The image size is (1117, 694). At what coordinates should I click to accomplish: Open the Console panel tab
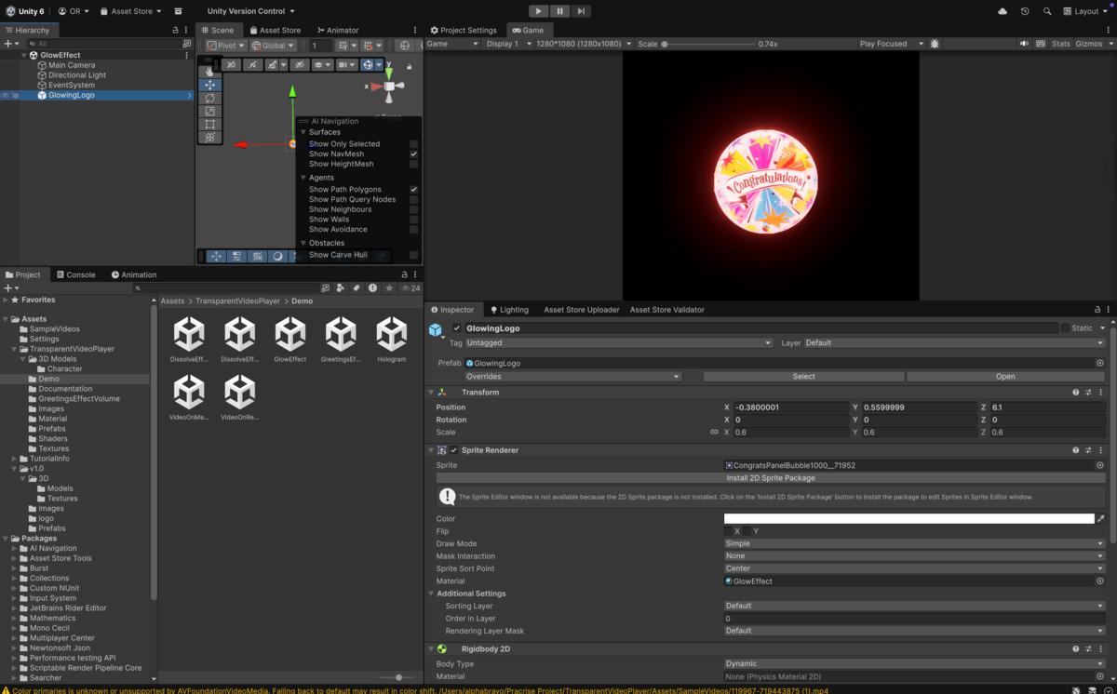point(75,274)
